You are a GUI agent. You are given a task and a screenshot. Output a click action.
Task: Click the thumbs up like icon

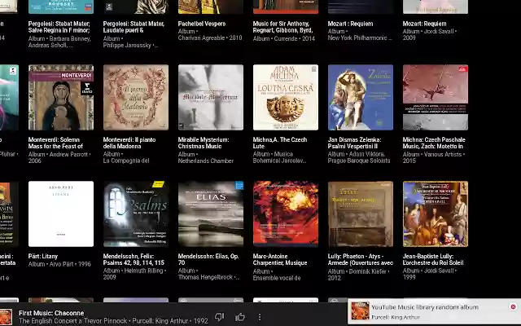(x=240, y=317)
